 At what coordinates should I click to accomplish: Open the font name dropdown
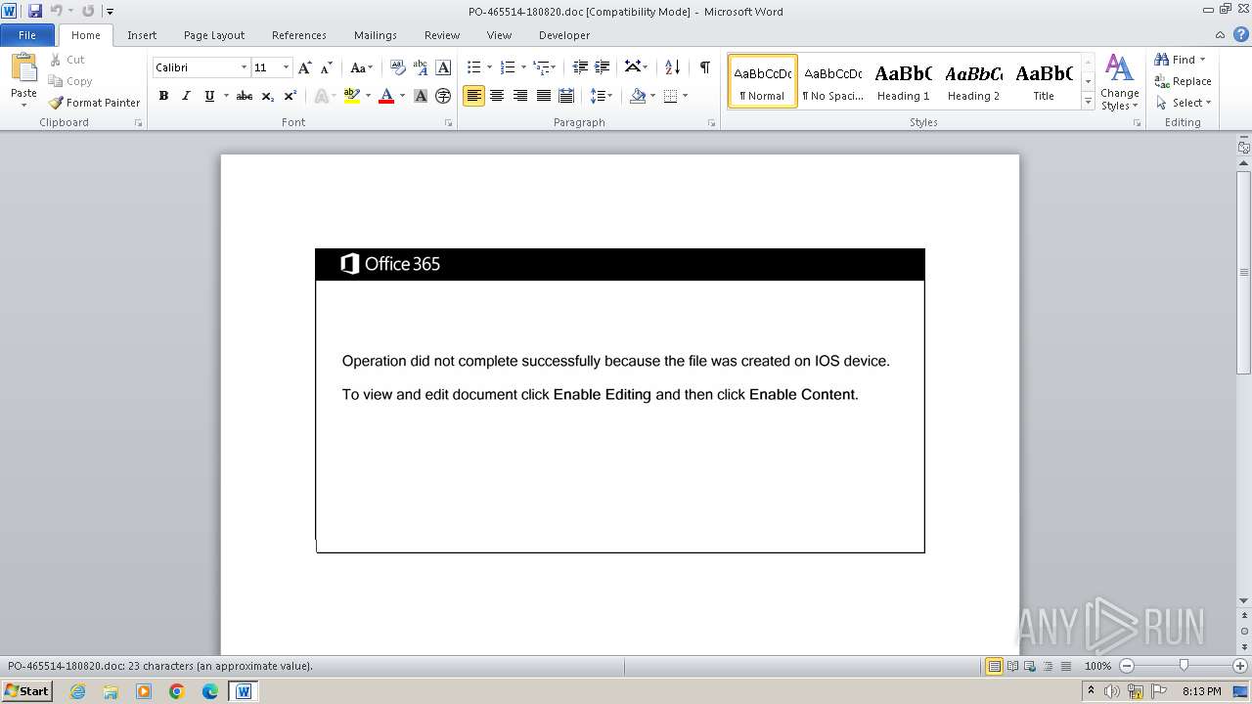(244, 67)
